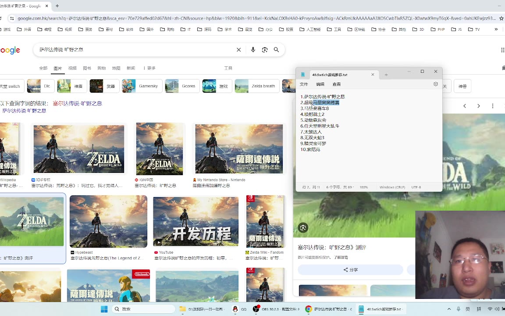Open the 3D bookmarks folder

pyautogui.click(x=418, y=29)
